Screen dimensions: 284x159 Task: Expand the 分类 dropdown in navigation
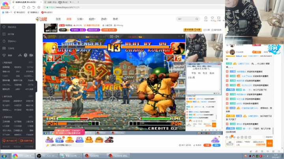pyautogui.click(x=80, y=19)
